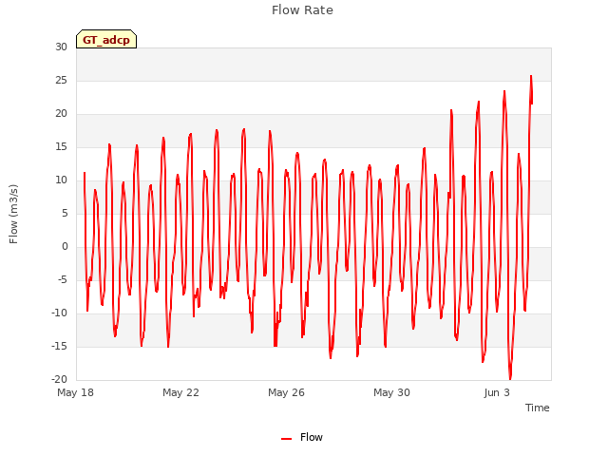608x456 pixels.
Task: Click the May 22 date label
Action: tap(180, 392)
